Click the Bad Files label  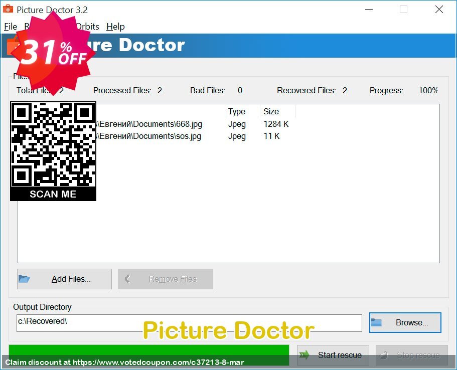[208, 91]
